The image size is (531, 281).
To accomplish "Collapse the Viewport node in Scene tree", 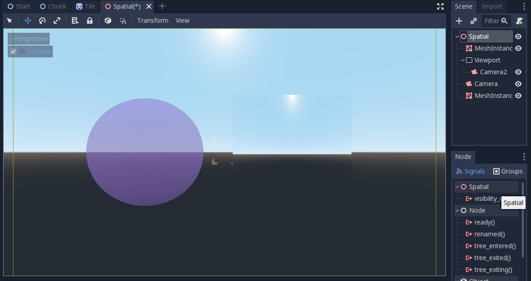I will point(464,60).
